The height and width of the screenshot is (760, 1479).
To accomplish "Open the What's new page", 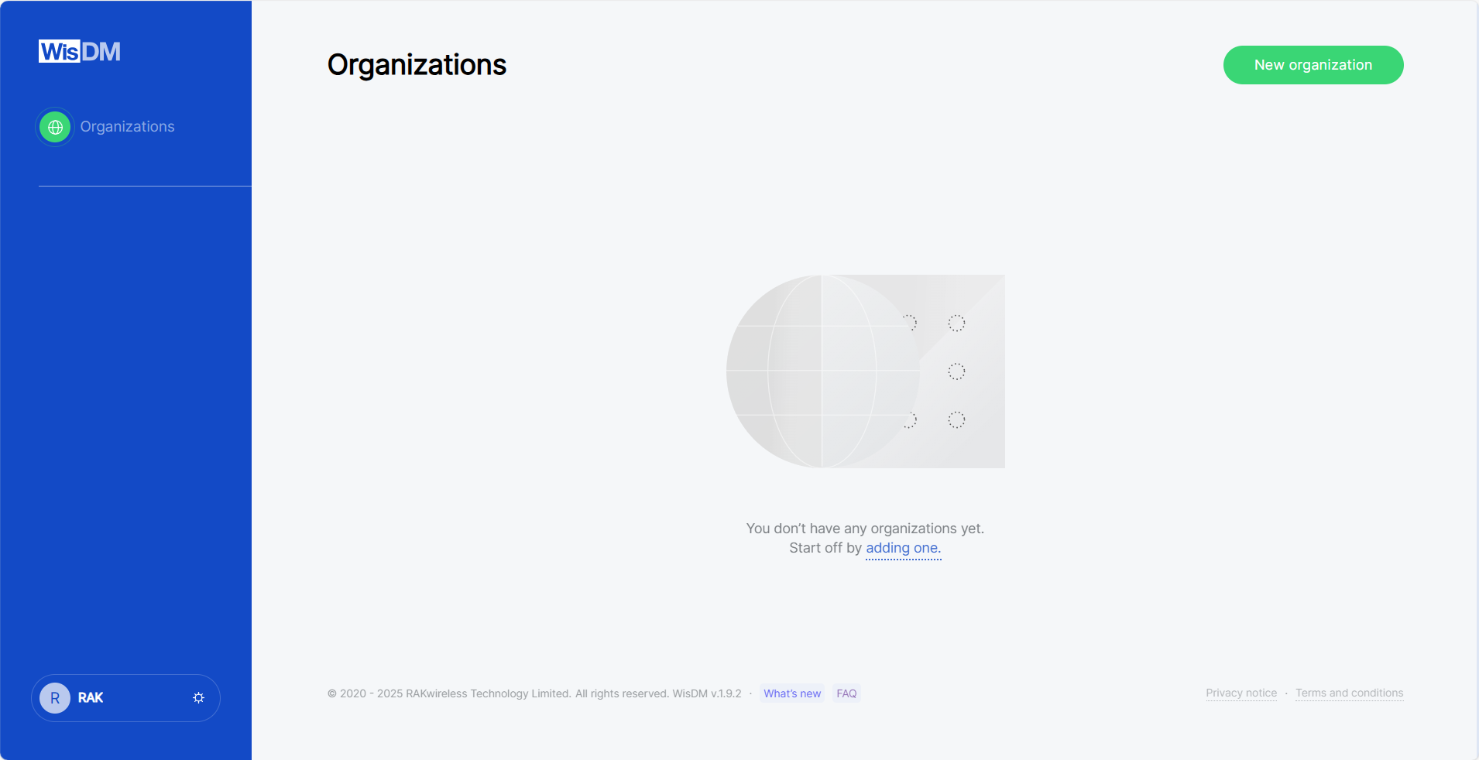I will (791, 693).
